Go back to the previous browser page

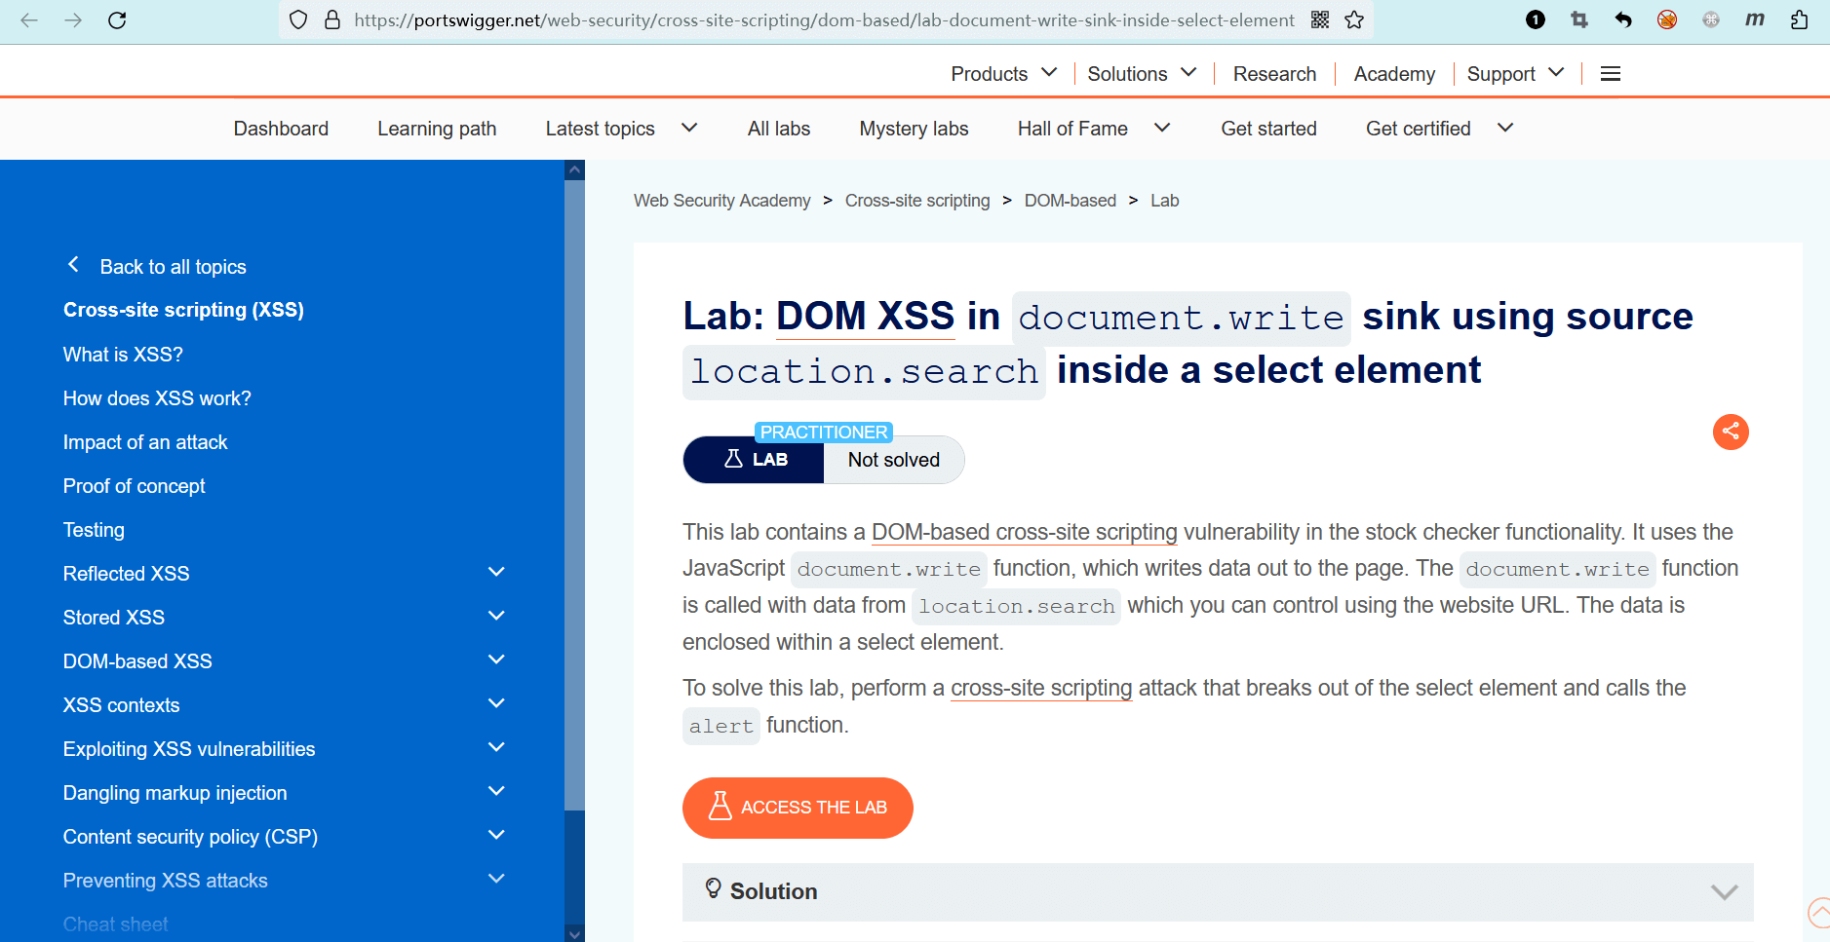29,19
